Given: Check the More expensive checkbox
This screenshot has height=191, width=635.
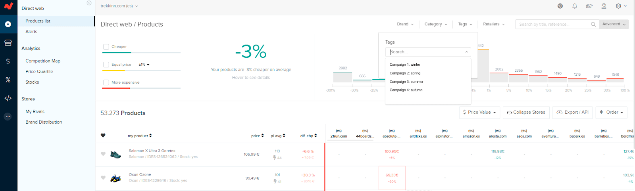Looking at the screenshot, I should pos(106,82).
